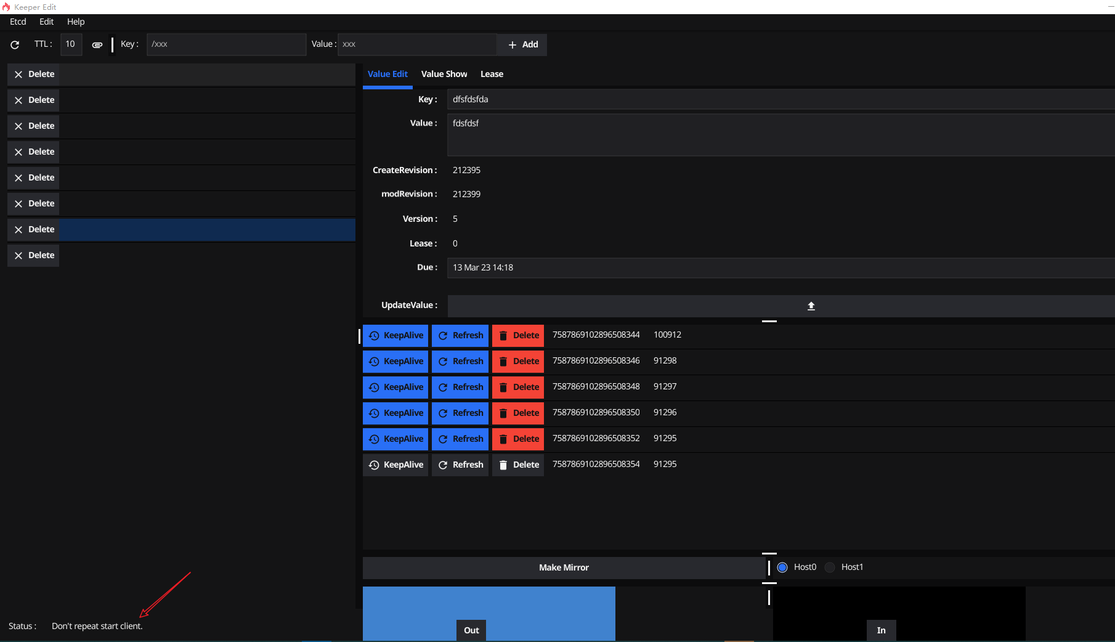
Task: Open the Help menu
Action: coord(76,22)
